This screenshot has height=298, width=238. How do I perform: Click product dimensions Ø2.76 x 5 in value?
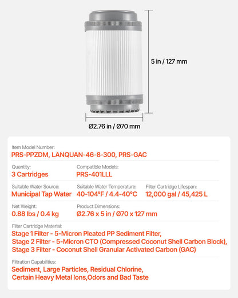click(117, 214)
